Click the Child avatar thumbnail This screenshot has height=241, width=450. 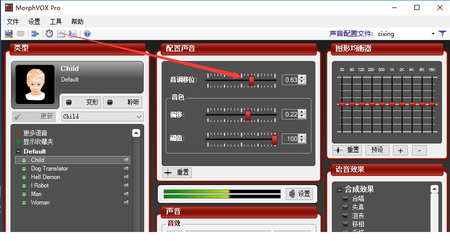(35, 84)
